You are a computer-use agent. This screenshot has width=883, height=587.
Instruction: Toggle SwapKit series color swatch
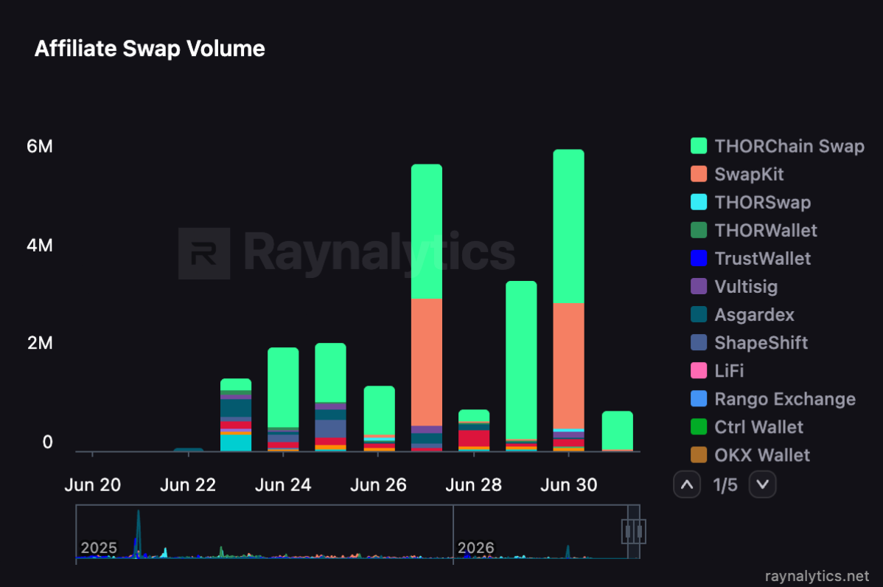click(698, 174)
